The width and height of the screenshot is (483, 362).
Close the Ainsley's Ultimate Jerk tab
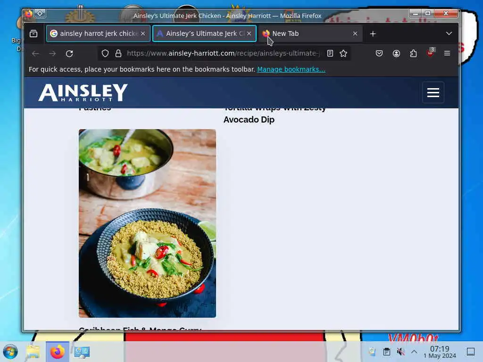coord(249,33)
